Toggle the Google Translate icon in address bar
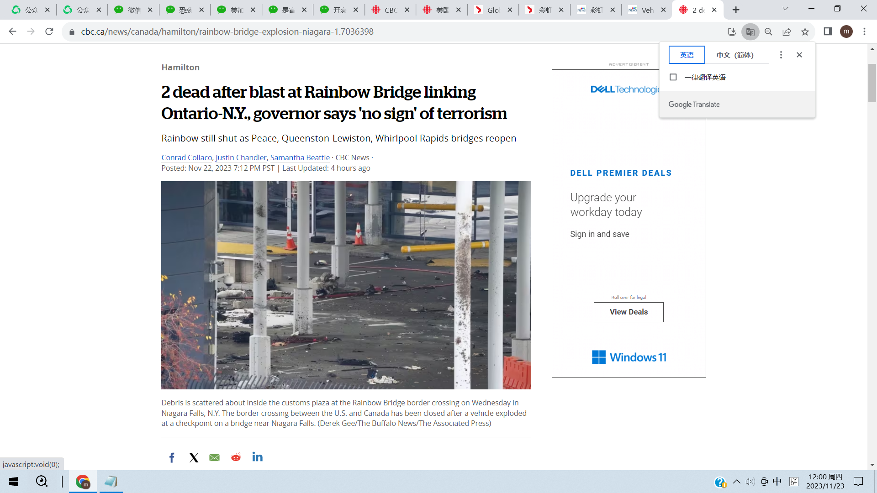This screenshot has height=493, width=877. click(750, 31)
